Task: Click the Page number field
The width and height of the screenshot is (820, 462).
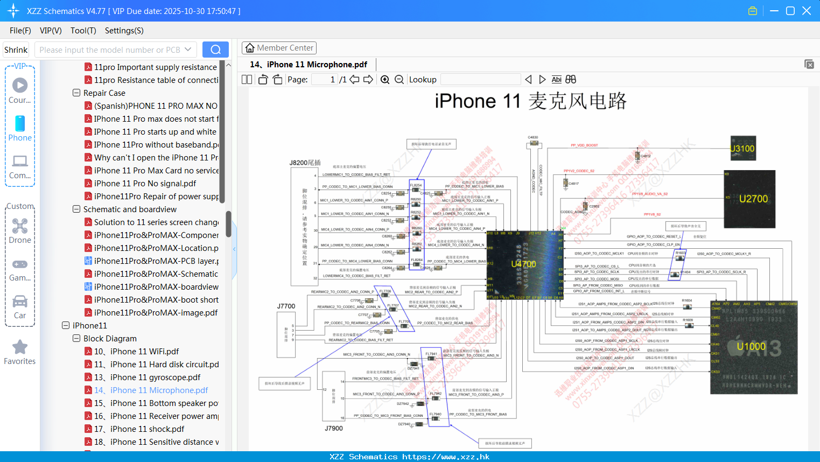Action: click(324, 79)
